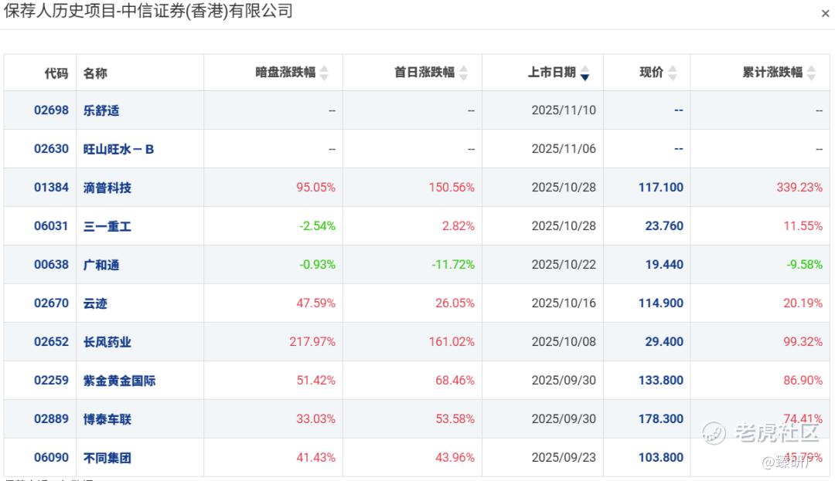Click the 代码 column header
The height and width of the screenshot is (481, 835).
(x=56, y=73)
